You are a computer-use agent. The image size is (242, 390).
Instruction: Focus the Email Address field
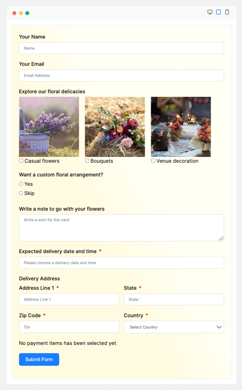click(121, 75)
